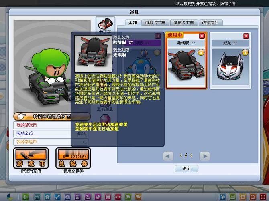Click the 无限制 remaining period value

coord(120,55)
